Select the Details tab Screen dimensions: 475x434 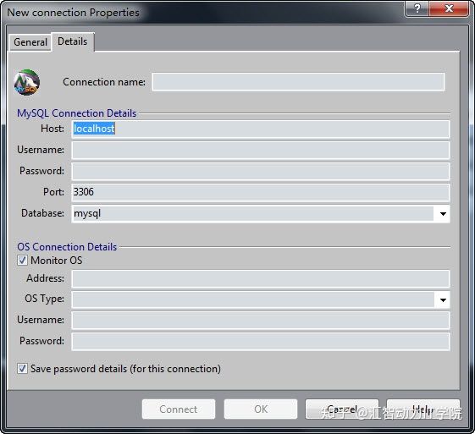coord(73,41)
